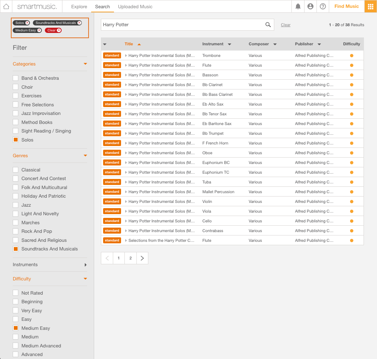
Task: Expand the Trombone row details triangle
Action: [x=126, y=55]
